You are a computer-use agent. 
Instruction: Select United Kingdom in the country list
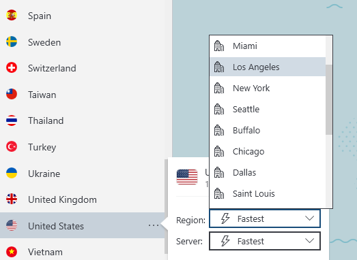[x=82, y=199]
